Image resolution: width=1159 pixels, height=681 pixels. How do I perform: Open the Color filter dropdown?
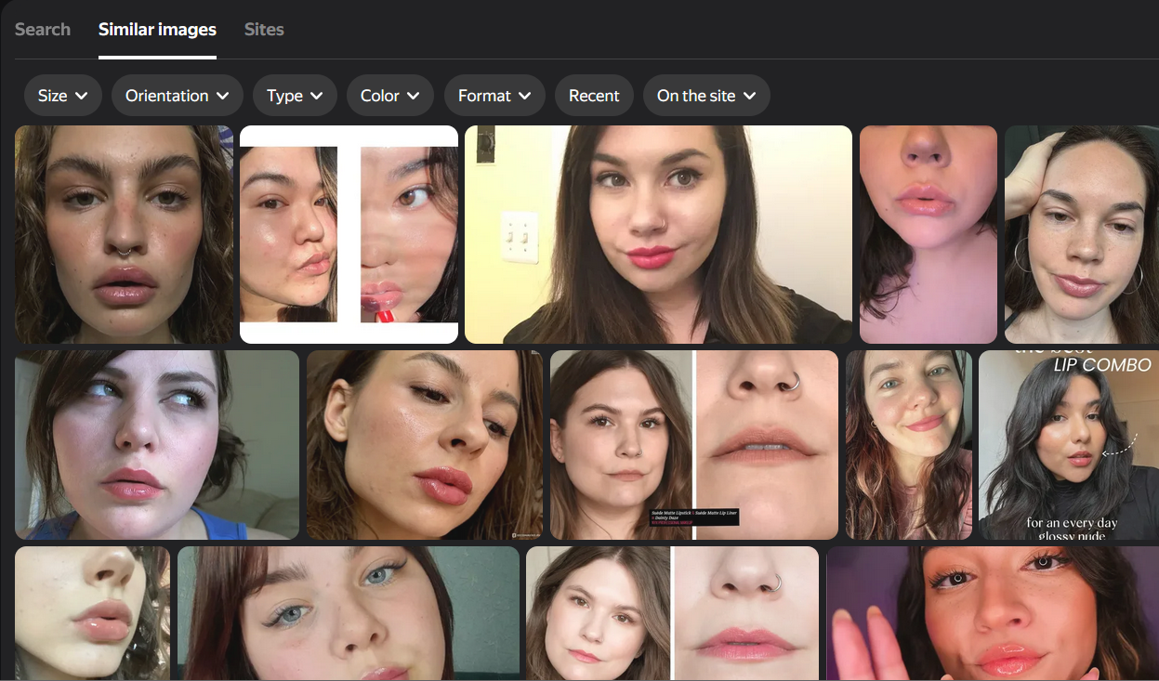[x=390, y=96]
